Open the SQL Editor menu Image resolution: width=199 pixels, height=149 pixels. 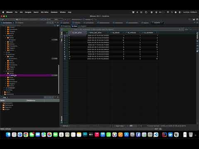click(x=45, y=12)
